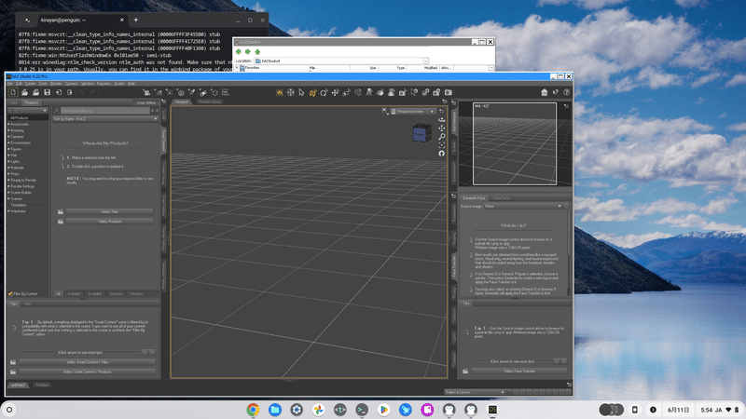Viewport: 746px width, 419px height.
Task: Open a new tab in Terminal window
Action: click(x=135, y=20)
